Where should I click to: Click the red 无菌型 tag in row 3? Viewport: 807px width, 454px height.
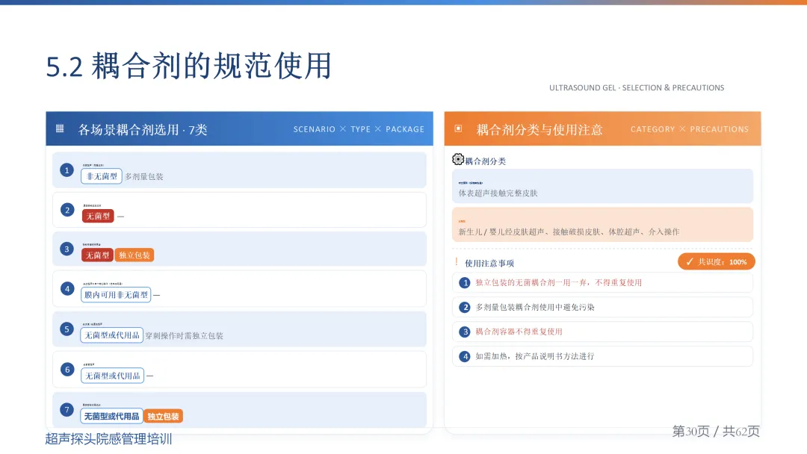(97, 255)
